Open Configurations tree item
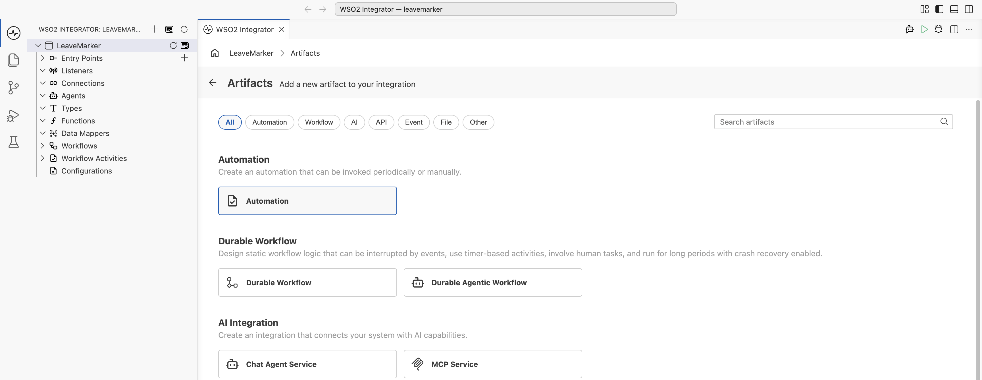Screen dimensions: 982x380 (x=87, y=171)
